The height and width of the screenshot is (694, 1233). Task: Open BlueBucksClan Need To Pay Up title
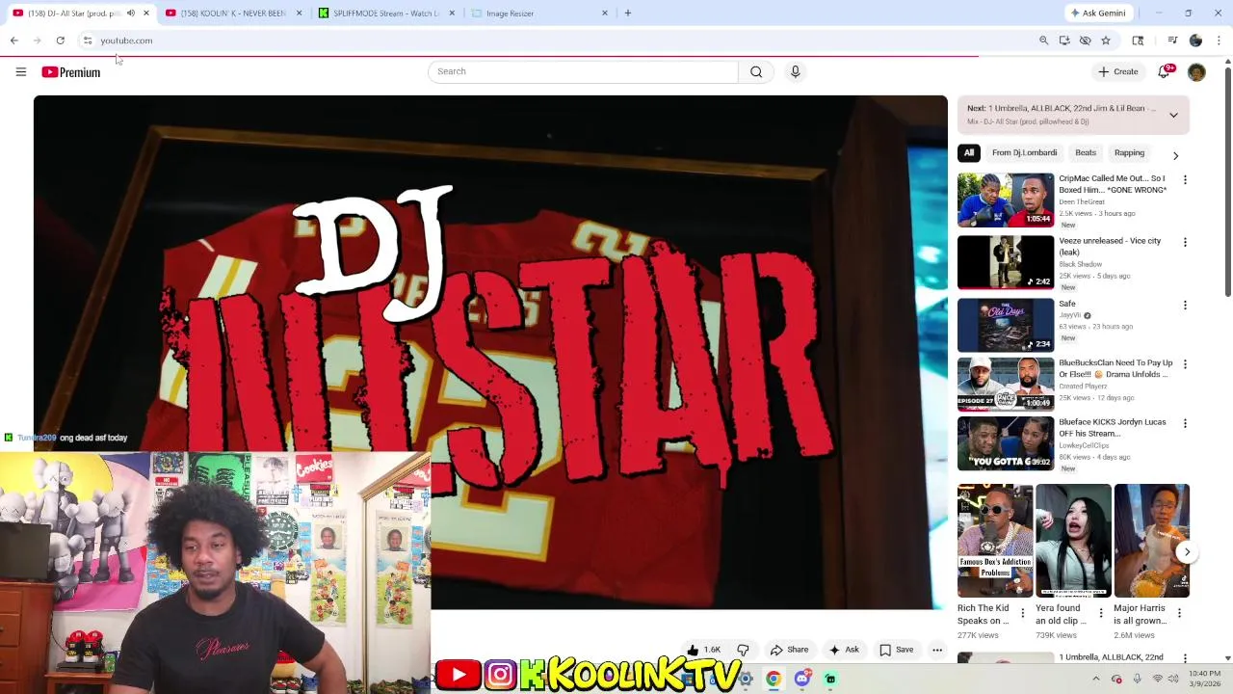point(1115,369)
